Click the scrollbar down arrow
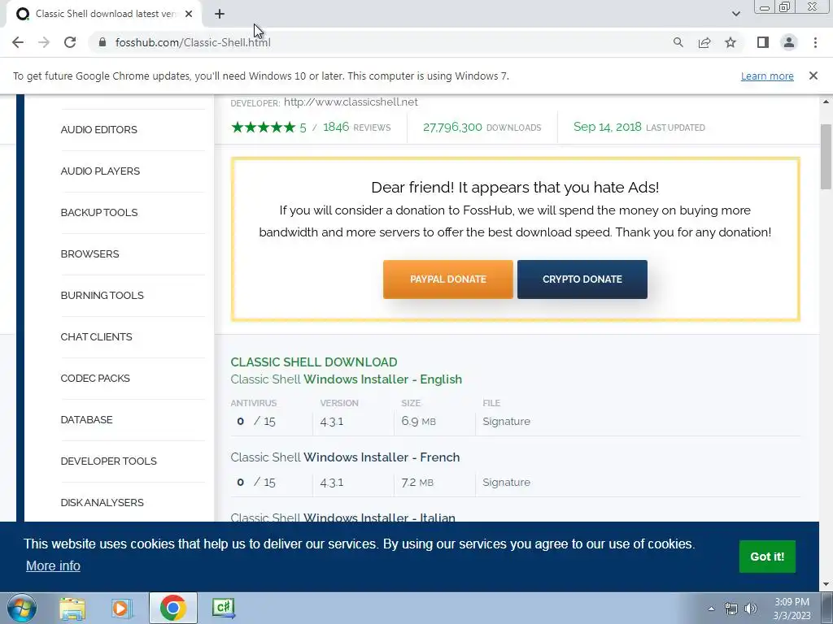 826,585
